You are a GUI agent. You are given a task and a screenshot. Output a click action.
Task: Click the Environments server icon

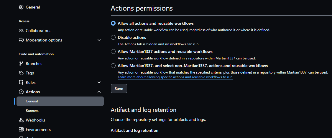(21, 129)
